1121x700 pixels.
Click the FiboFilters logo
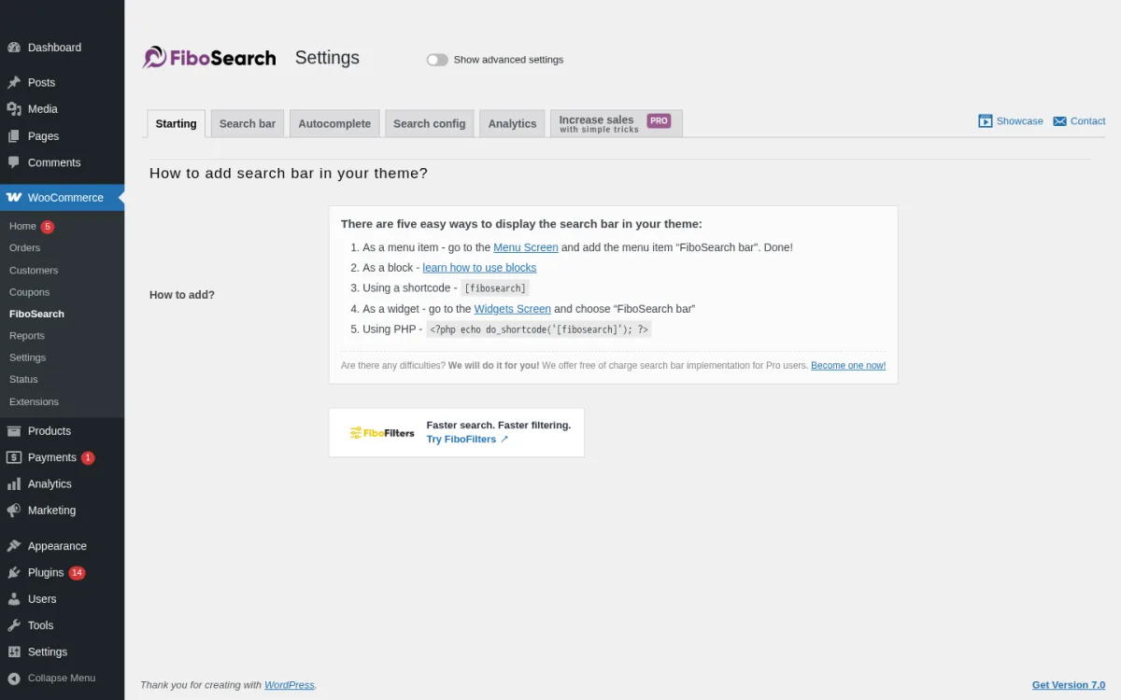coord(382,433)
